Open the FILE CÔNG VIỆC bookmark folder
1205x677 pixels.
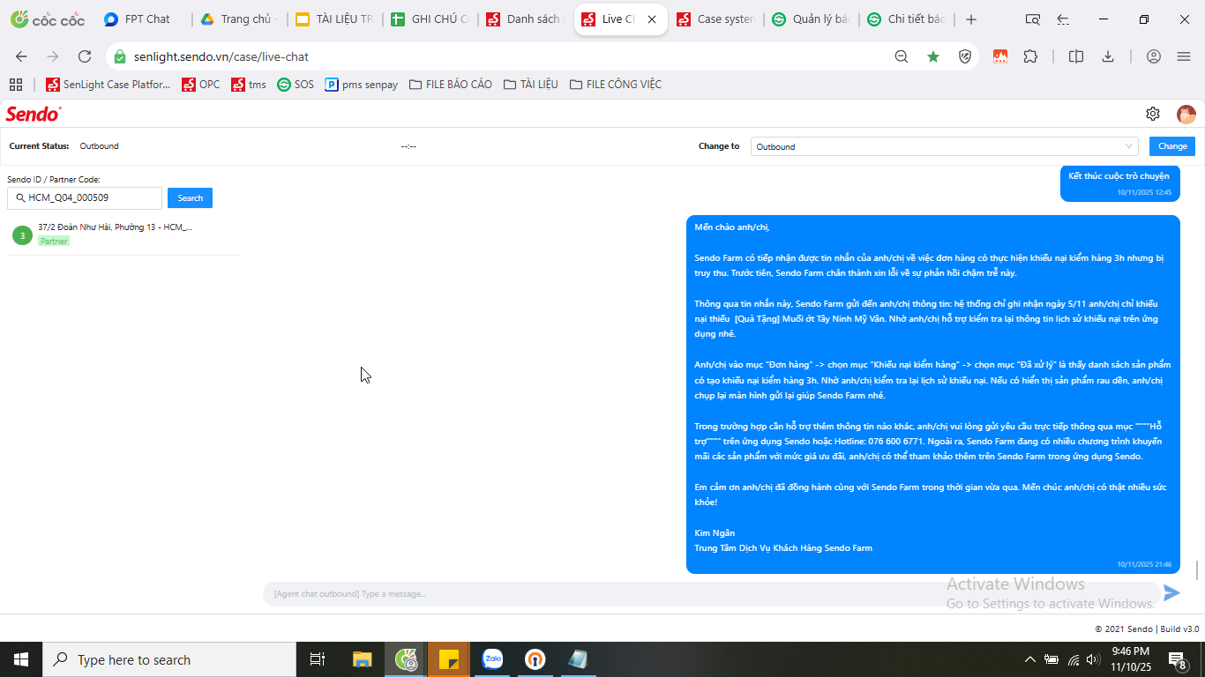pos(616,85)
